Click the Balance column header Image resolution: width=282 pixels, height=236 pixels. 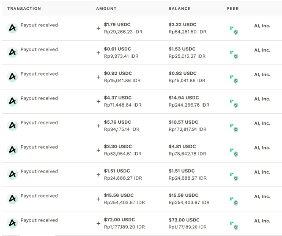pos(179,9)
